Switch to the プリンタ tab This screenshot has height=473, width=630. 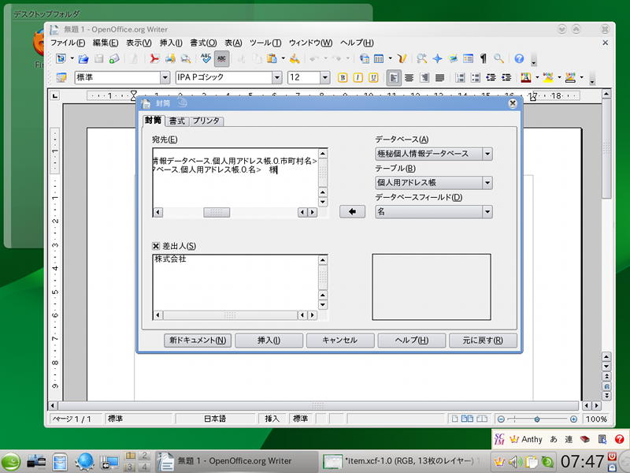(206, 121)
